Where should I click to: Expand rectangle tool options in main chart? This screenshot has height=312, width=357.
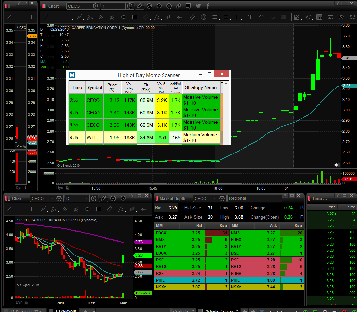139,19
